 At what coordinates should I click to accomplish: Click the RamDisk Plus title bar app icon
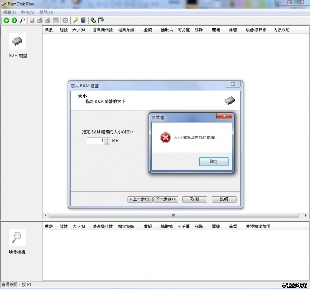coord(4,4)
